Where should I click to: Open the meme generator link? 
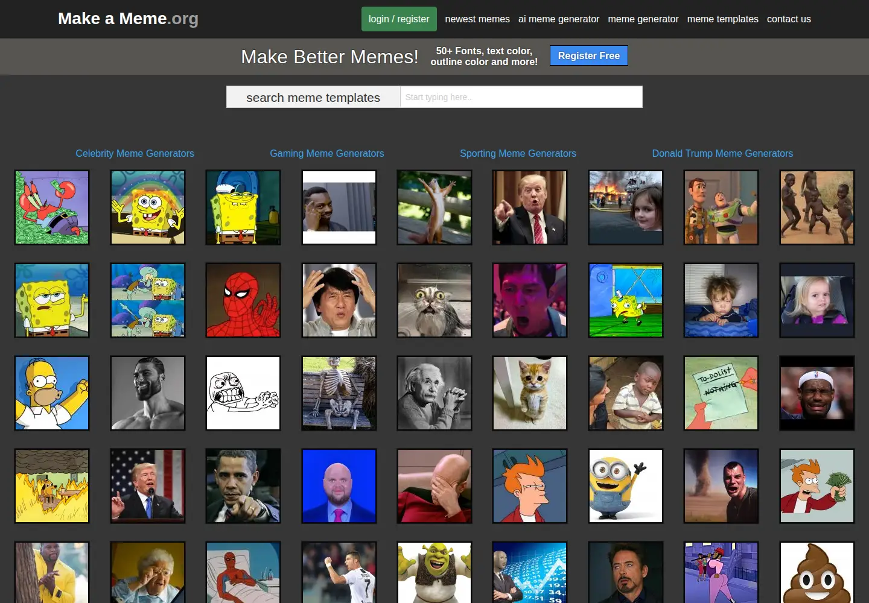643,19
